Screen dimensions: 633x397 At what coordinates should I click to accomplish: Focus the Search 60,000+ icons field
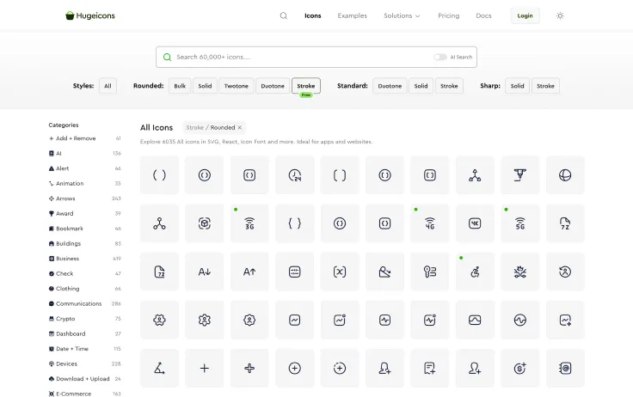click(316, 57)
